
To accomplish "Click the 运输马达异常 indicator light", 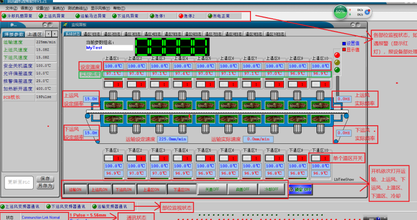I will [78, 16].
